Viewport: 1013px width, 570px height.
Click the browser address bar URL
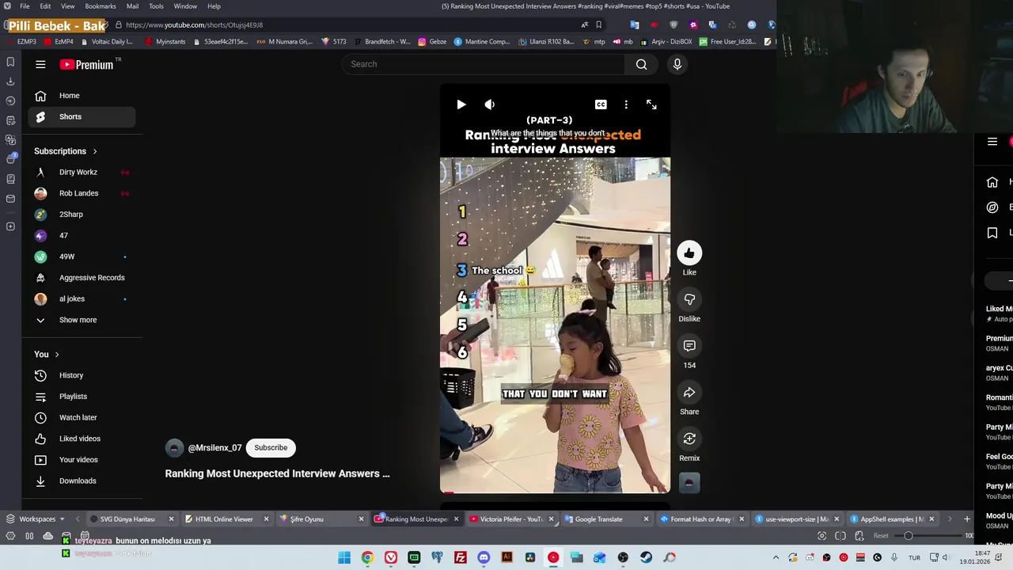point(194,25)
